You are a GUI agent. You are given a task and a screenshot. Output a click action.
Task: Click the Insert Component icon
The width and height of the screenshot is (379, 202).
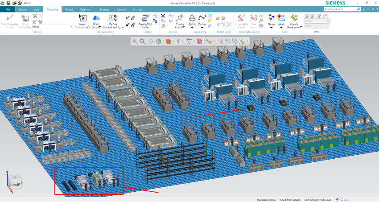pos(82,18)
